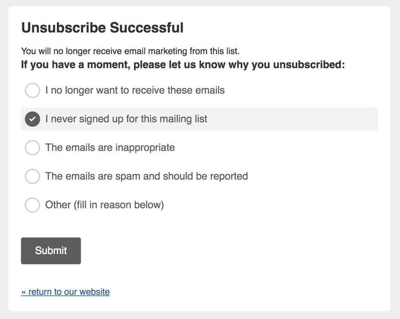Viewport: 400px width, 319px height.
Task: Click the 'The emails are inappropriate' label text
Action: [x=110, y=148]
